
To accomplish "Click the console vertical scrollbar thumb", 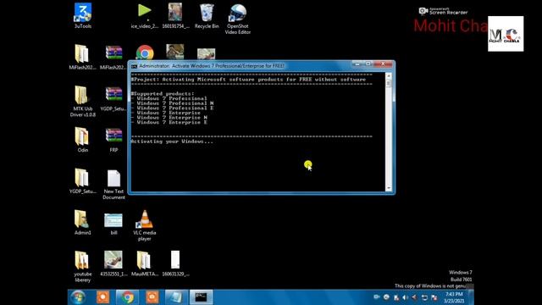I will [x=389, y=83].
